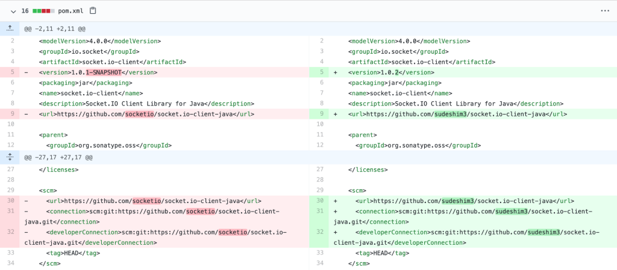The height and width of the screenshot is (270, 617).
Task: Select added line number 5
Action: coord(319,72)
